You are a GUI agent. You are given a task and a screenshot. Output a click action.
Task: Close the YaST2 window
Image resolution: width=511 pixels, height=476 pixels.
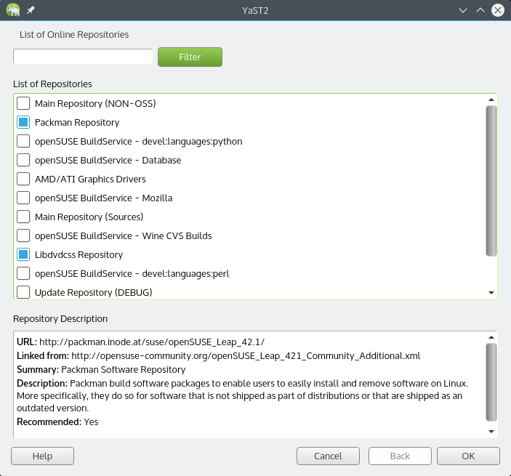(x=498, y=10)
